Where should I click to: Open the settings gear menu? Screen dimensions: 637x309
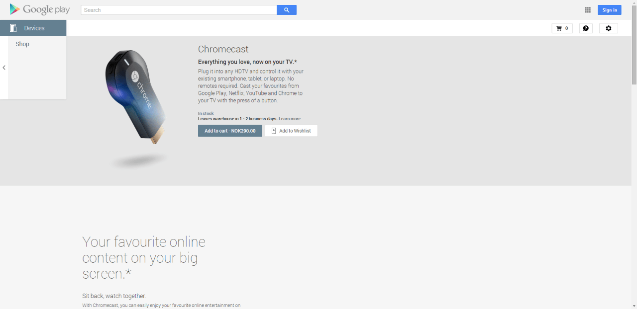point(609,28)
